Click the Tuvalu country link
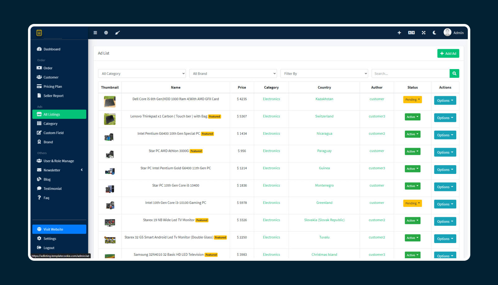Screen dimensions: 498x285 tap(324, 237)
